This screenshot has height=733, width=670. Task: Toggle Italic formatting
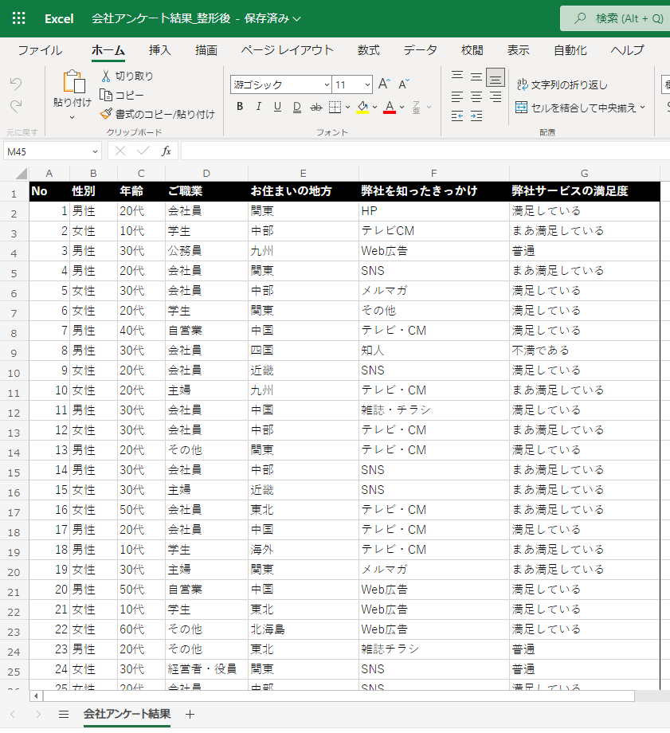coord(259,107)
